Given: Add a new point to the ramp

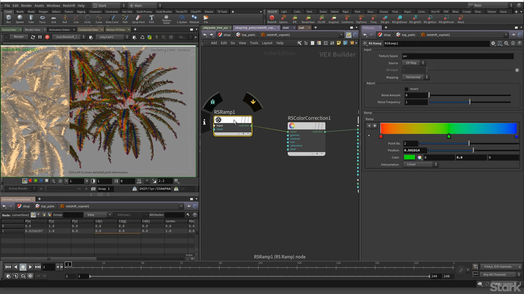Looking at the screenshot, I should click(375, 125).
